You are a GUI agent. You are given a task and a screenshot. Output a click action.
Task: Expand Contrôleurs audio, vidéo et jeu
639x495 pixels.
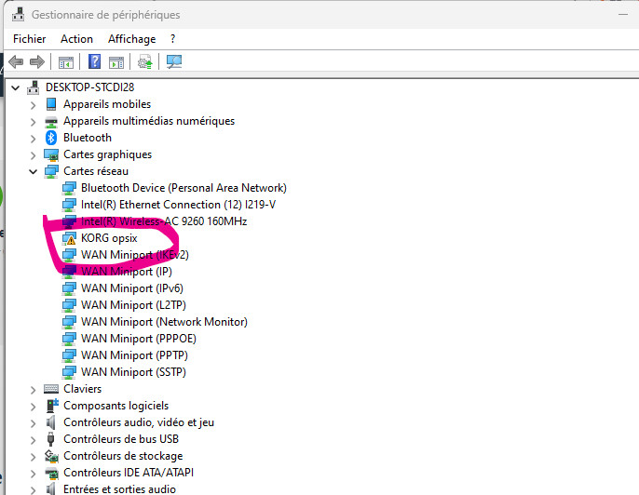click(33, 423)
